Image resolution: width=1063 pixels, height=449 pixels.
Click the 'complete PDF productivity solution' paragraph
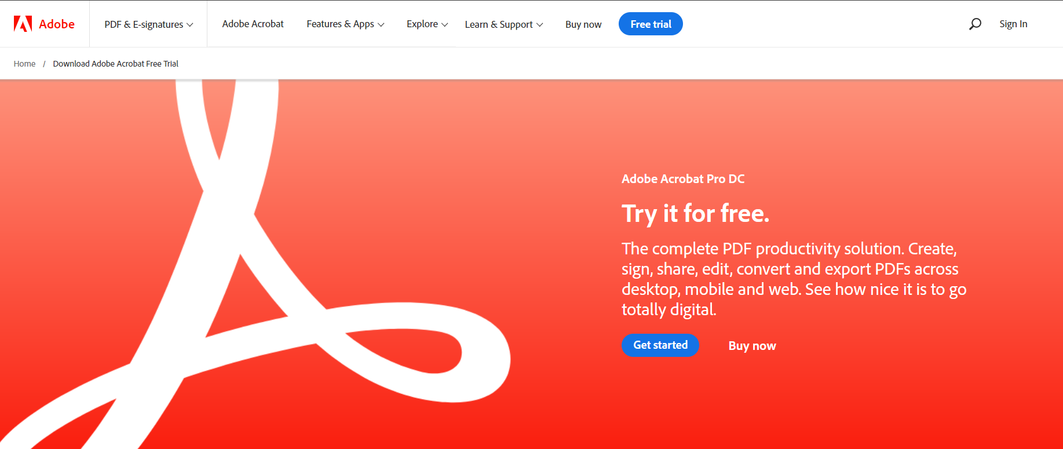pyautogui.click(x=794, y=279)
